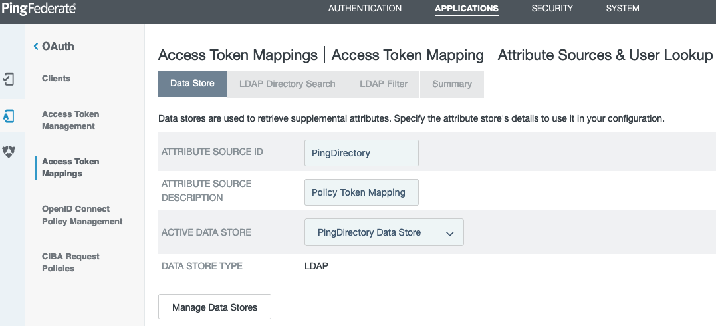The width and height of the screenshot is (716, 326).
Task: Switch to the LDAP Filter tab
Action: 384,84
